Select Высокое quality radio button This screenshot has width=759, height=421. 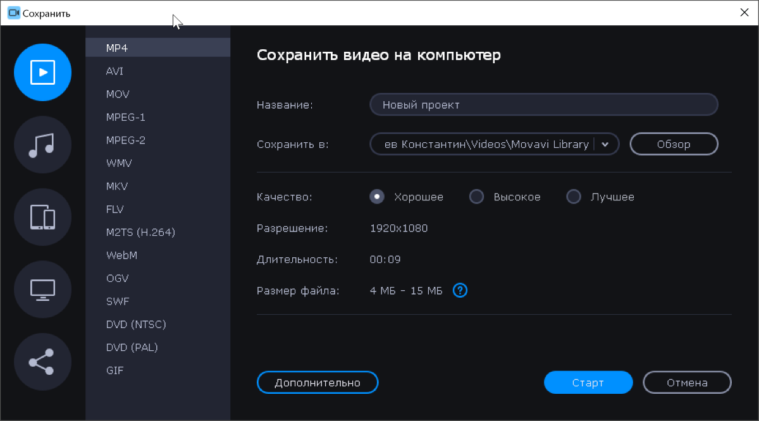[476, 197]
